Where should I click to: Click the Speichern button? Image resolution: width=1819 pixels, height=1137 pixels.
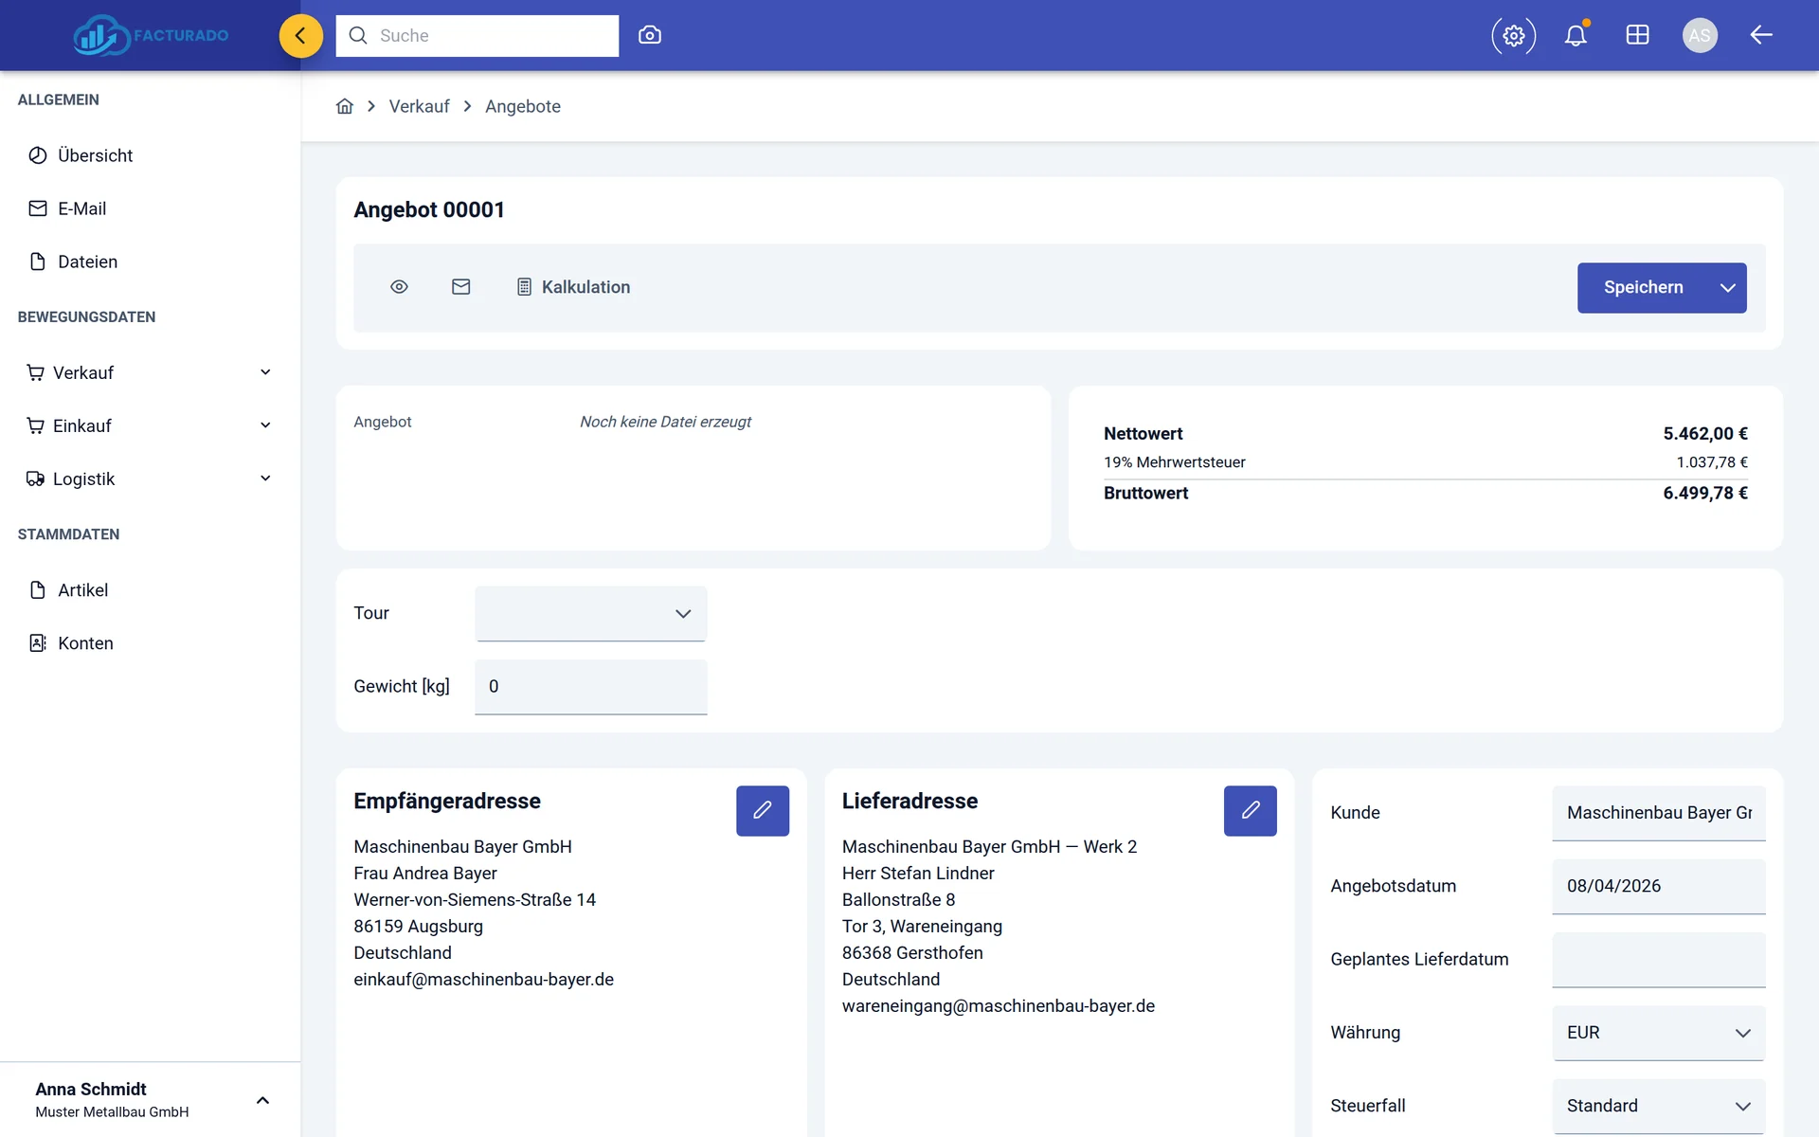[x=1643, y=287]
